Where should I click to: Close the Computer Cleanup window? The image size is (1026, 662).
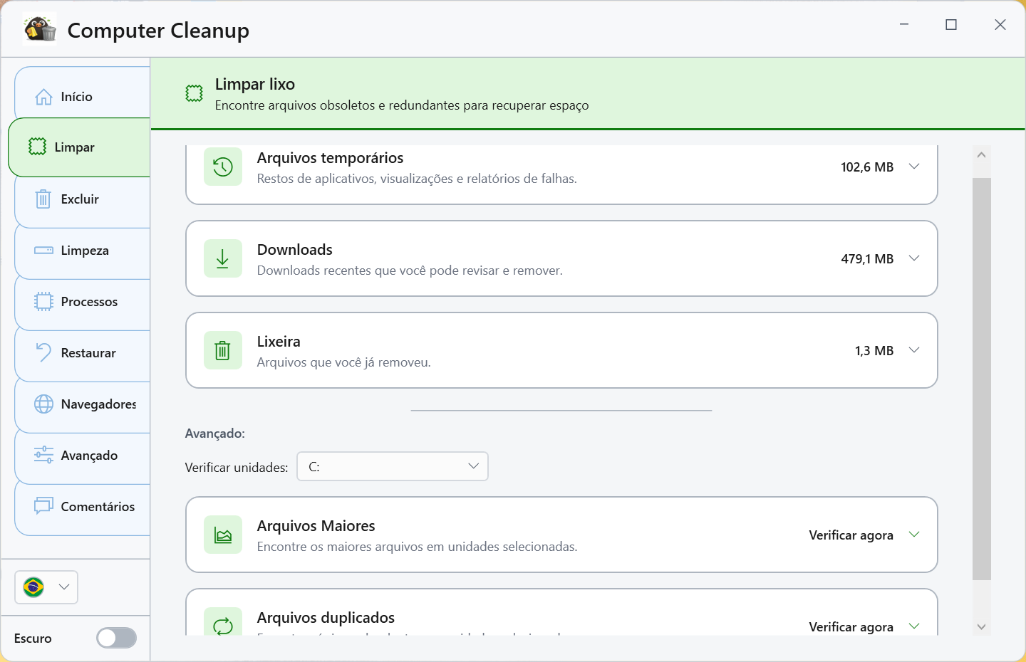[1000, 25]
